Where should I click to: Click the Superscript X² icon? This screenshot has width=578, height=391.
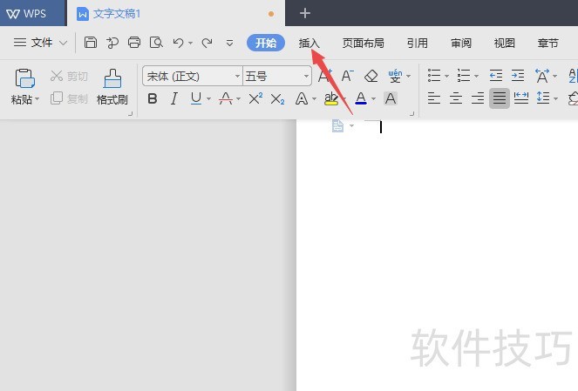pyautogui.click(x=255, y=98)
